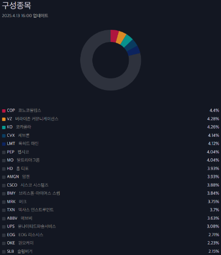Click the teal KO legend swatch

coord(4,127)
